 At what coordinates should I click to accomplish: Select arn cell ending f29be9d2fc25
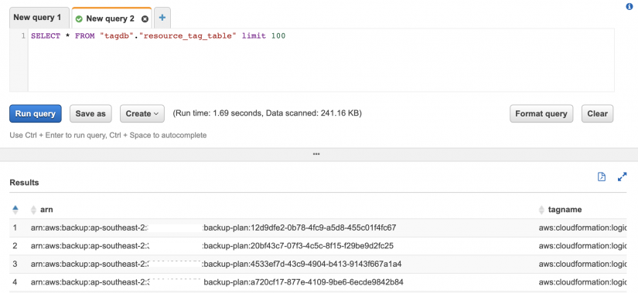click(212, 246)
